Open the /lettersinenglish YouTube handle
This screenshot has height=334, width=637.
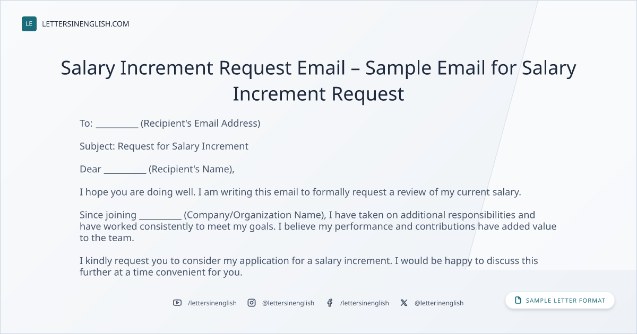pos(212,303)
